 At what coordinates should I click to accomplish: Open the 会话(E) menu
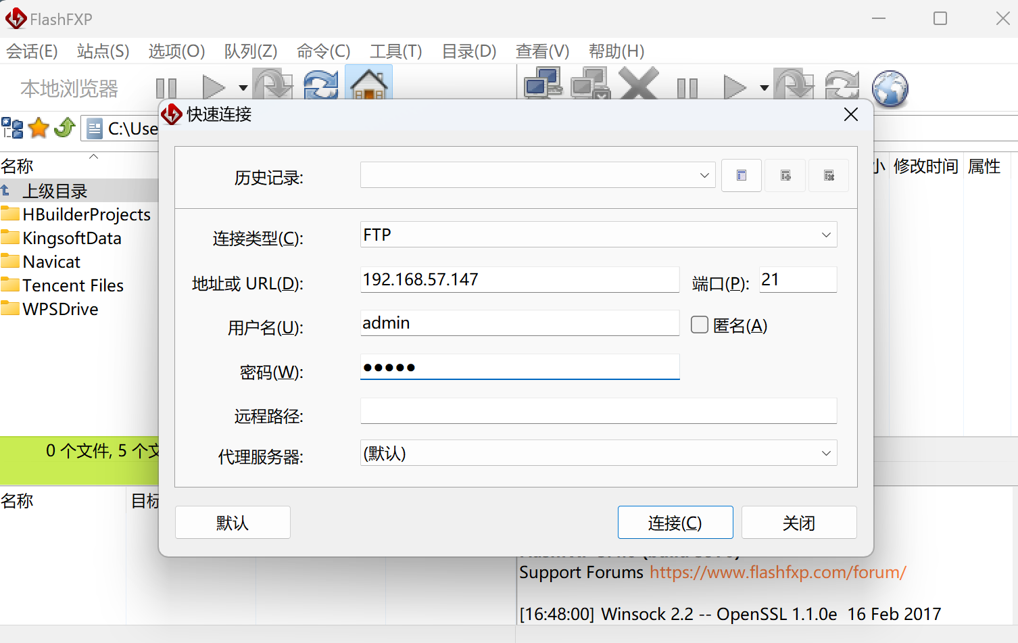tap(32, 51)
